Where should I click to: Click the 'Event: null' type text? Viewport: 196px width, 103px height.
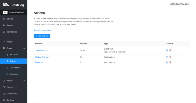(109, 49)
